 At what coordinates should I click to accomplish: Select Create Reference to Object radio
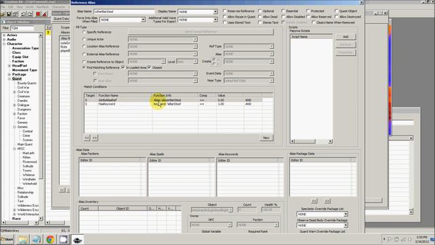tap(84, 62)
